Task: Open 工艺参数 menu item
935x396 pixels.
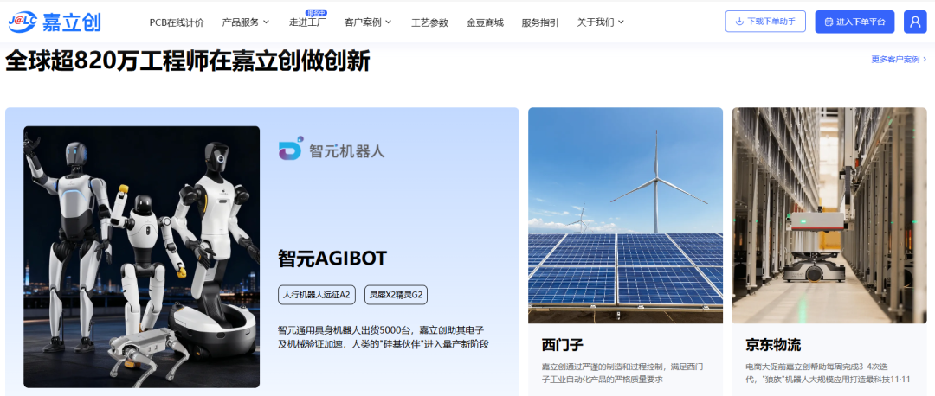Action: [x=429, y=22]
